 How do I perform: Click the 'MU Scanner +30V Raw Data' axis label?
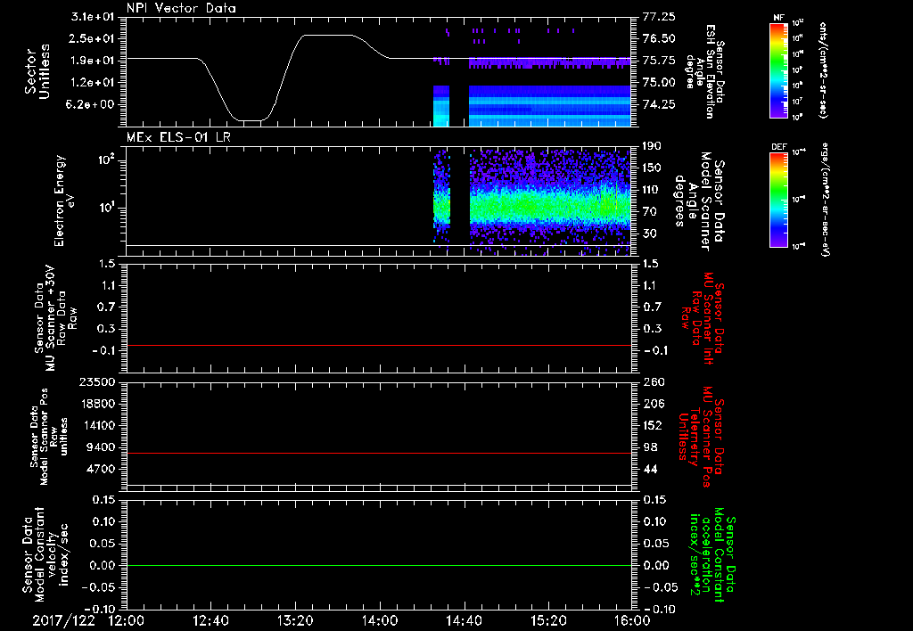tap(55, 319)
